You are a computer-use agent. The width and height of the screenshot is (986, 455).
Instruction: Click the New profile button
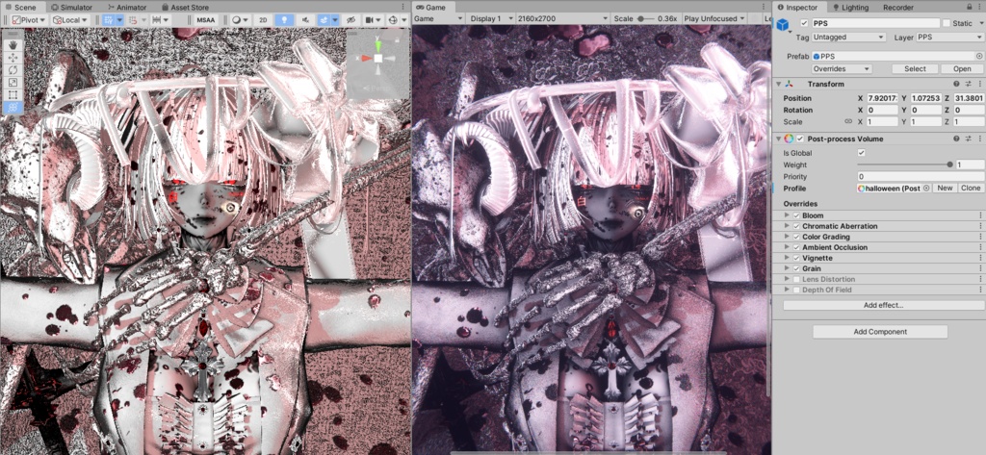coord(945,189)
